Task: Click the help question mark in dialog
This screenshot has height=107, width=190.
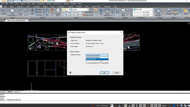Action: [x=70, y=73]
